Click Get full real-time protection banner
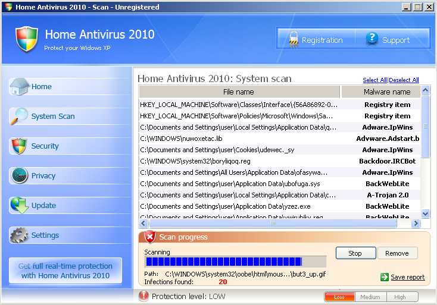This screenshot has height=305, width=437. click(65, 271)
